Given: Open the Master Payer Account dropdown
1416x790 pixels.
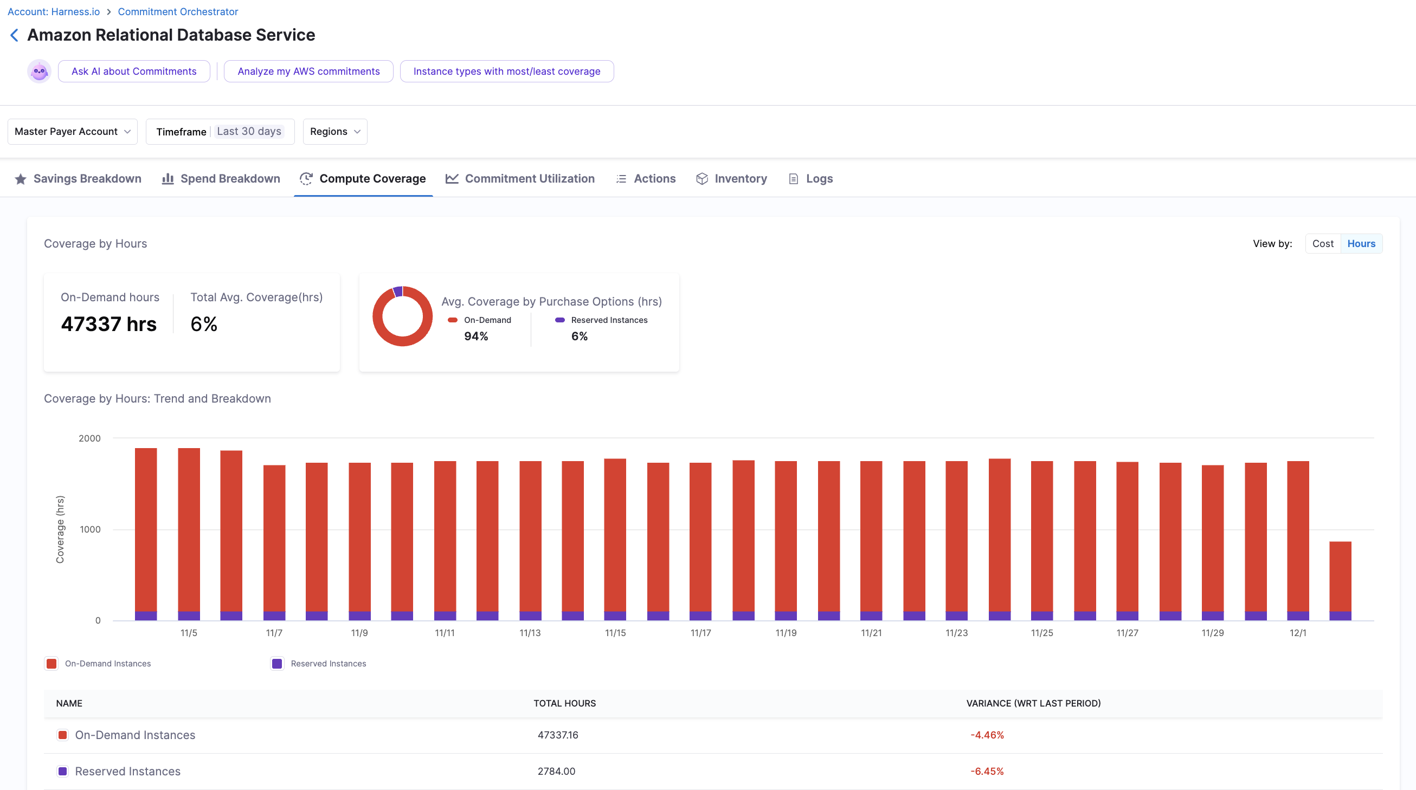Looking at the screenshot, I should (x=72, y=132).
